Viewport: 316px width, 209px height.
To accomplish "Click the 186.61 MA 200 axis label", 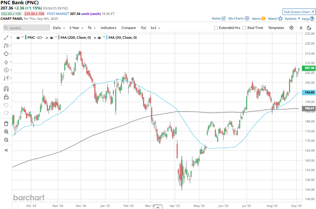I will [x=309, y=108].
